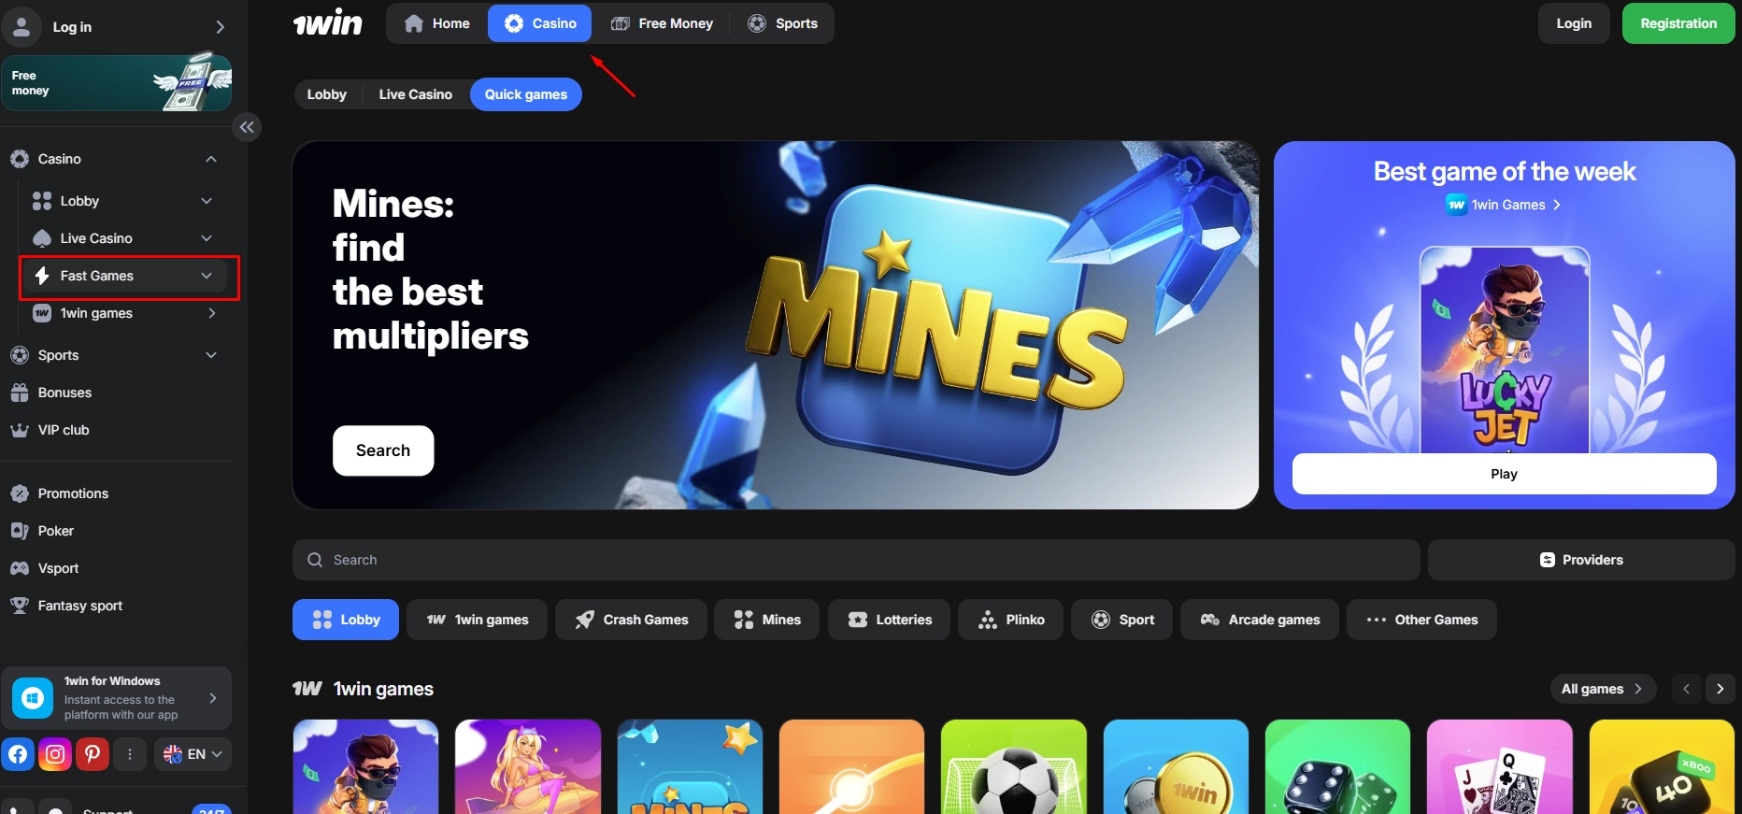Image resolution: width=1742 pixels, height=814 pixels.
Task: Filter by Plinko category
Action: point(1011,620)
